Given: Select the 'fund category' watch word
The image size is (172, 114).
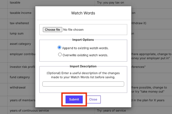Looking at the screenshot, I should 20,77.
